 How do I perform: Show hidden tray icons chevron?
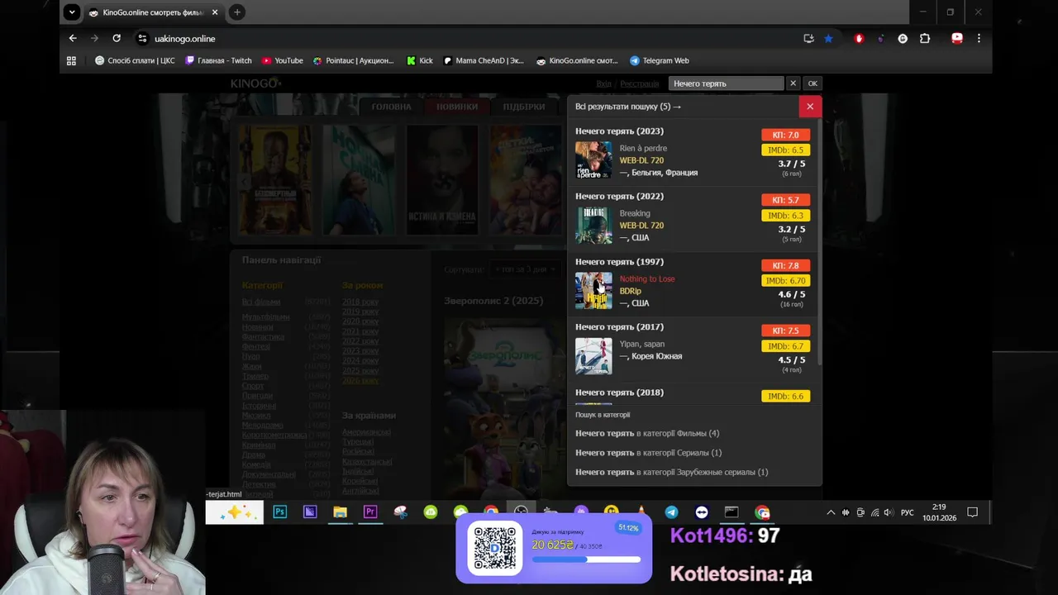point(831,512)
